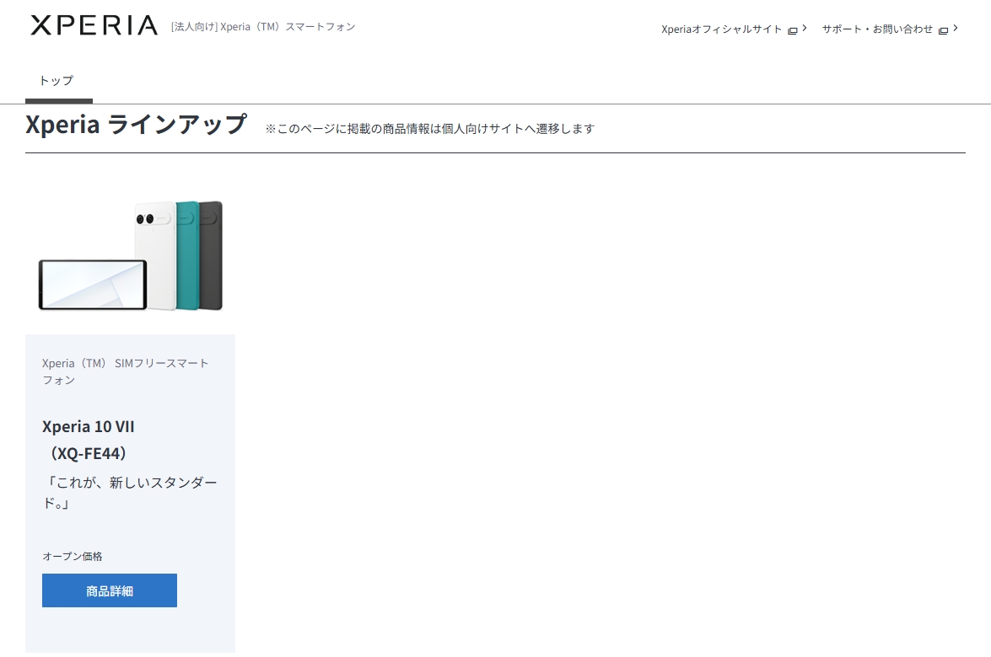Click the XPERIA logo
The height and width of the screenshot is (657, 991).
click(94, 25)
